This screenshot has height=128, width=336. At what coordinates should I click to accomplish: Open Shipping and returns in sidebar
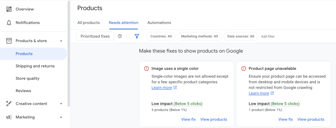tap(35, 66)
